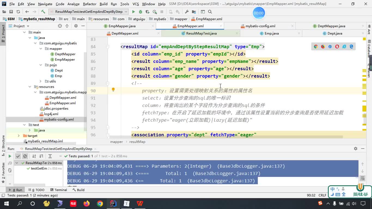This screenshot has width=372, height=209.
Task: Click the locate target icon in Project panel
Action: [x=60, y=26]
